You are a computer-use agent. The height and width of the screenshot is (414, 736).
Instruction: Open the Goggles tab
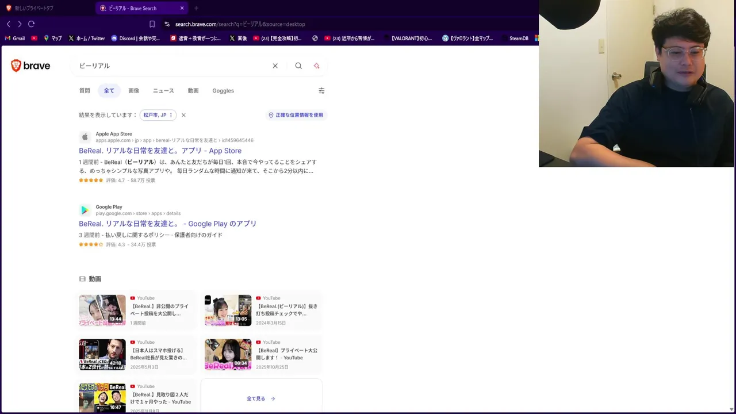click(223, 91)
